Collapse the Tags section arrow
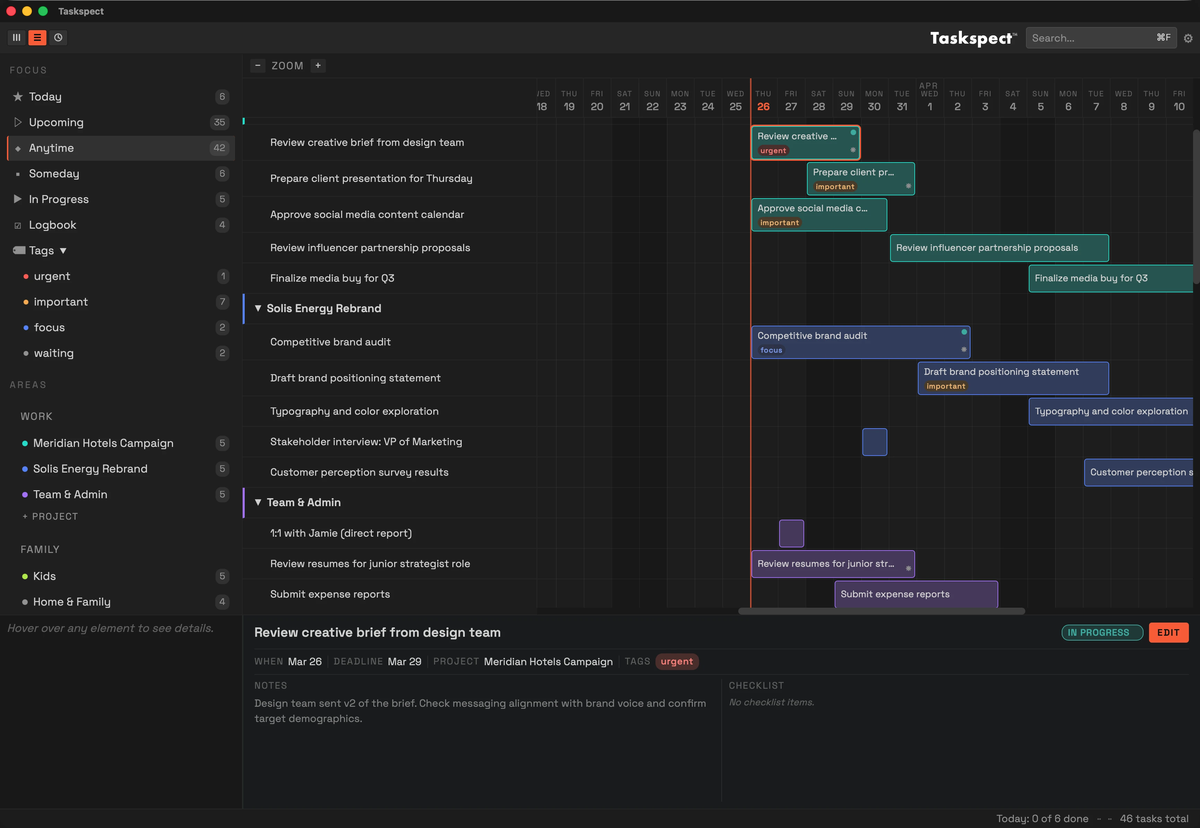Image resolution: width=1200 pixels, height=828 pixels. click(x=63, y=250)
